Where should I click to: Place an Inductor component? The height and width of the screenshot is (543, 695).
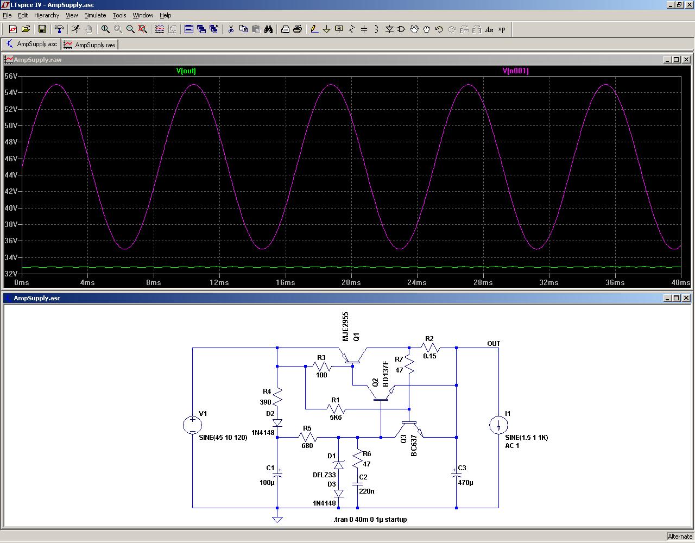click(377, 29)
